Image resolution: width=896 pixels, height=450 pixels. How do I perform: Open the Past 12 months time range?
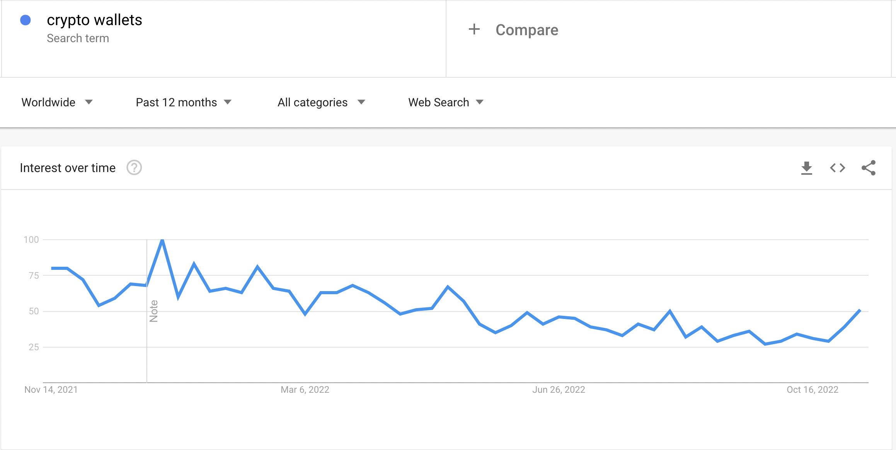click(183, 102)
